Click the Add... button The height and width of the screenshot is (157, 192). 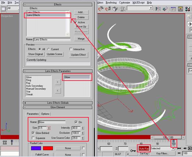81,12
